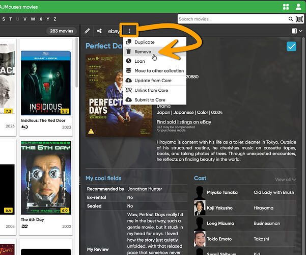This screenshot has height=255, width=306.
Task: Click the barcode scanner icon
Action: [x=299, y=19]
